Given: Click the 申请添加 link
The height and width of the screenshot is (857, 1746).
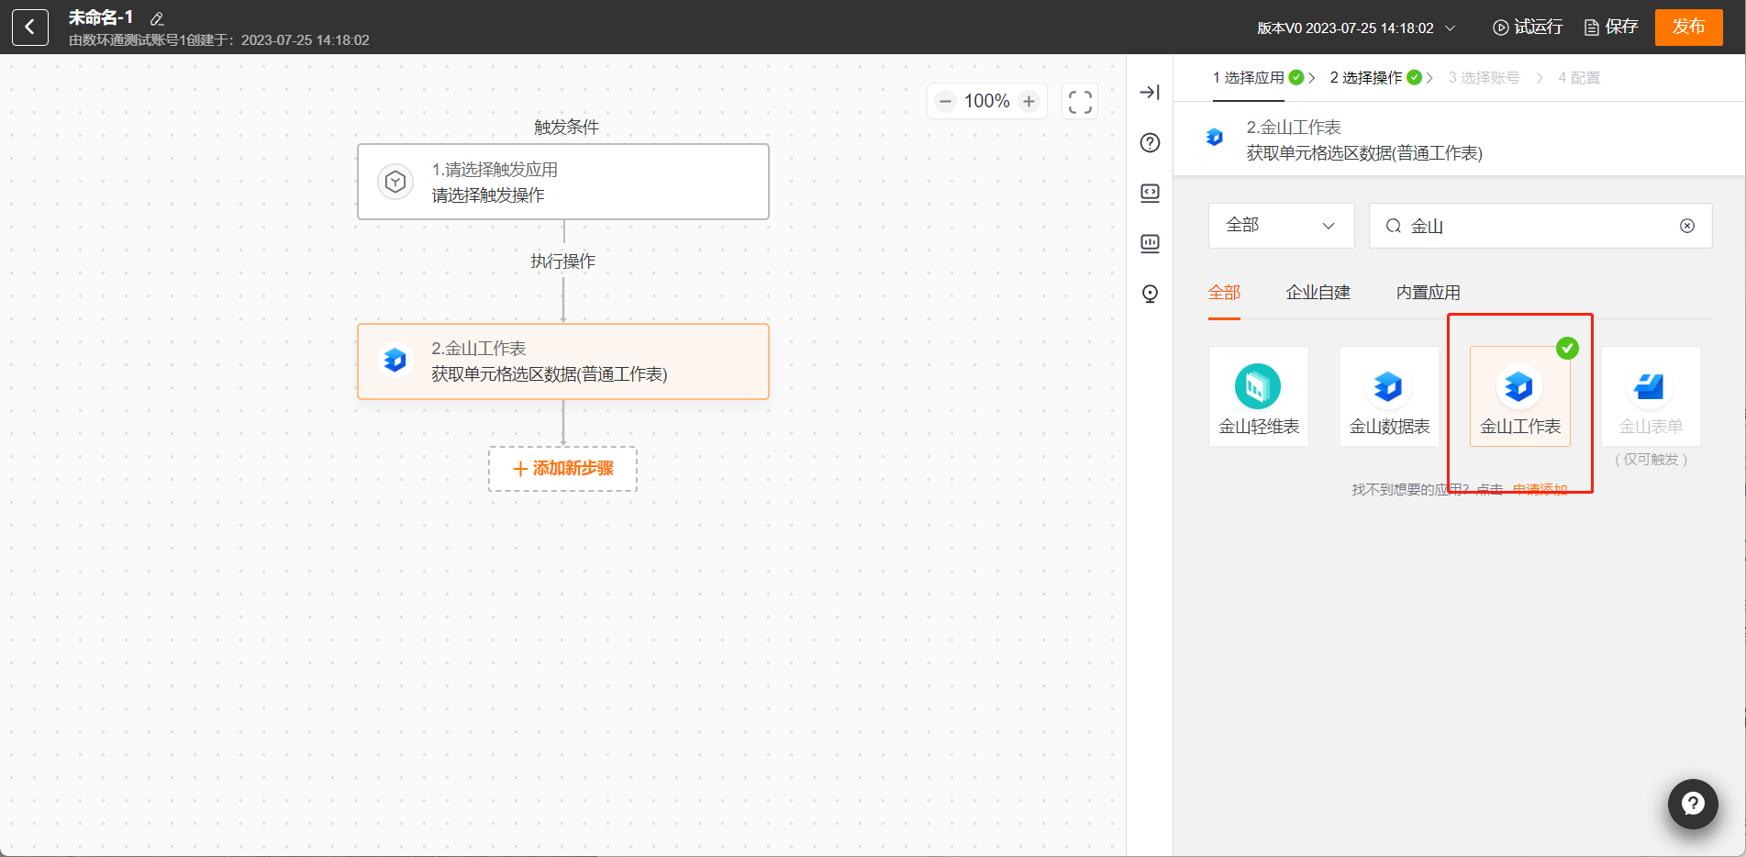Looking at the screenshot, I should point(1540,490).
